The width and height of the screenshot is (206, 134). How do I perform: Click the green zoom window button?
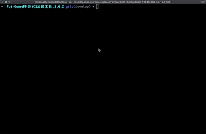[10, 2]
